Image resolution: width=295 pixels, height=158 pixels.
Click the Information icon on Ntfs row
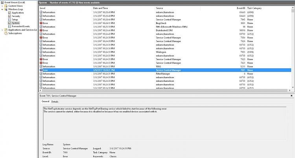(x=41, y=27)
